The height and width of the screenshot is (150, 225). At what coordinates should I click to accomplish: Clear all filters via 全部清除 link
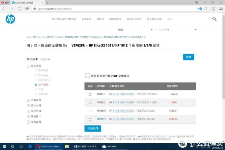pos(45,59)
